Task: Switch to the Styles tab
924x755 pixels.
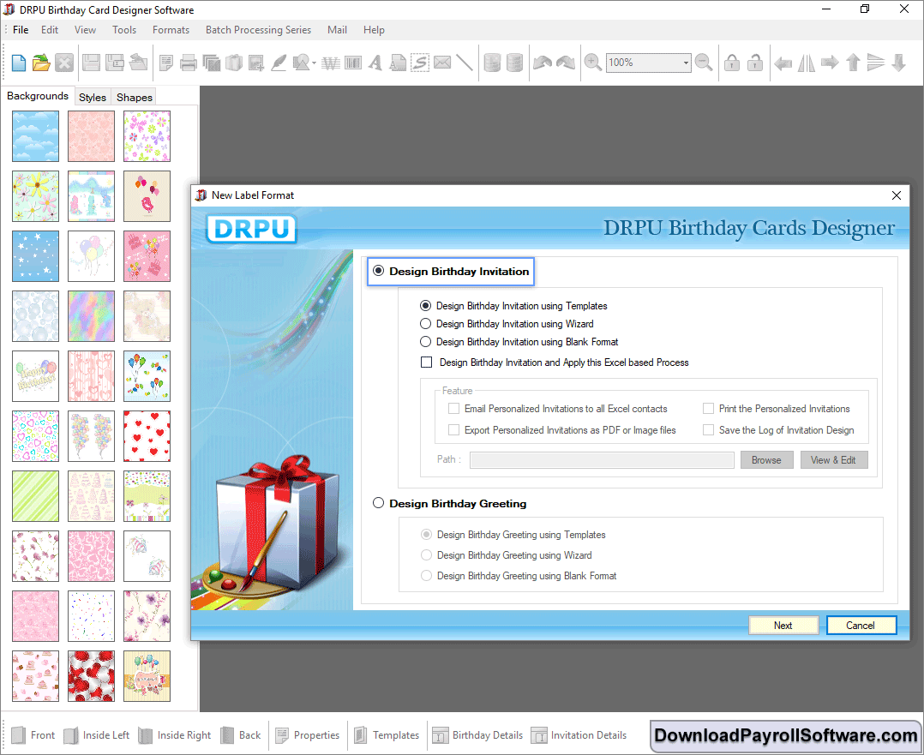Action: pos(93,97)
